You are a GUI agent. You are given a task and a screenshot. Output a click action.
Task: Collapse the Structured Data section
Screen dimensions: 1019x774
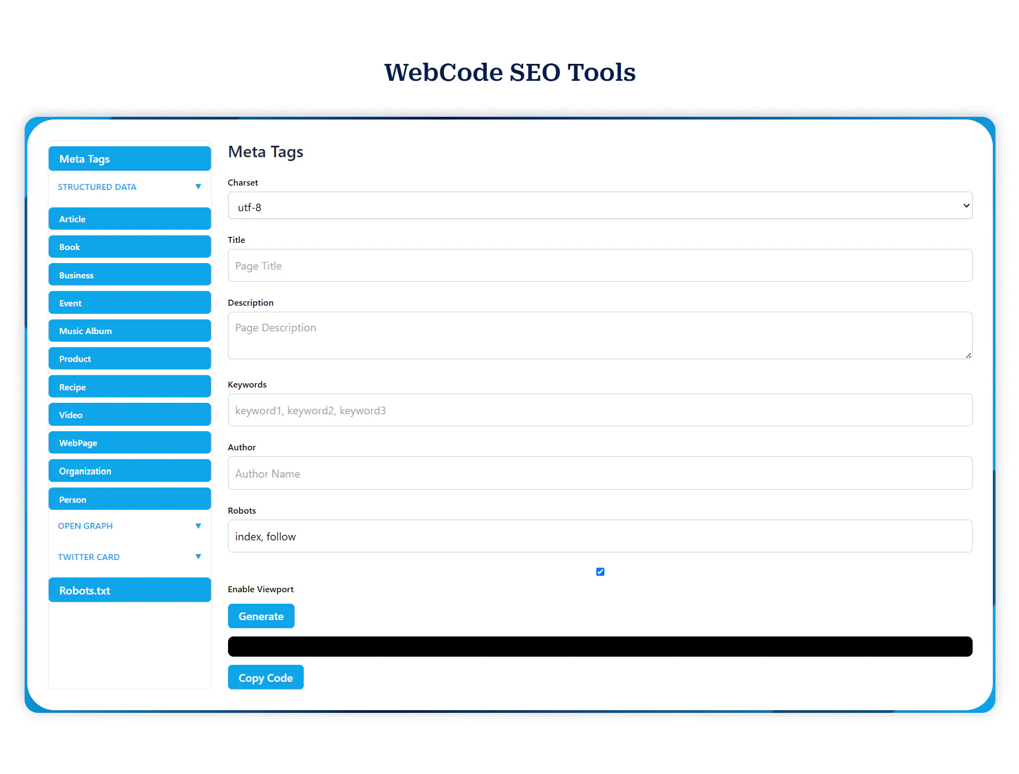coord(130,187)
